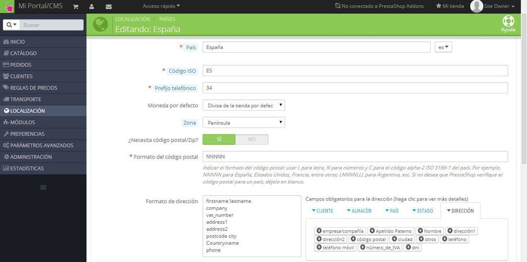This screenshot has width=527, height=262.
Task: Click the globe icon beside Editando: España
Action: (101, 24)
